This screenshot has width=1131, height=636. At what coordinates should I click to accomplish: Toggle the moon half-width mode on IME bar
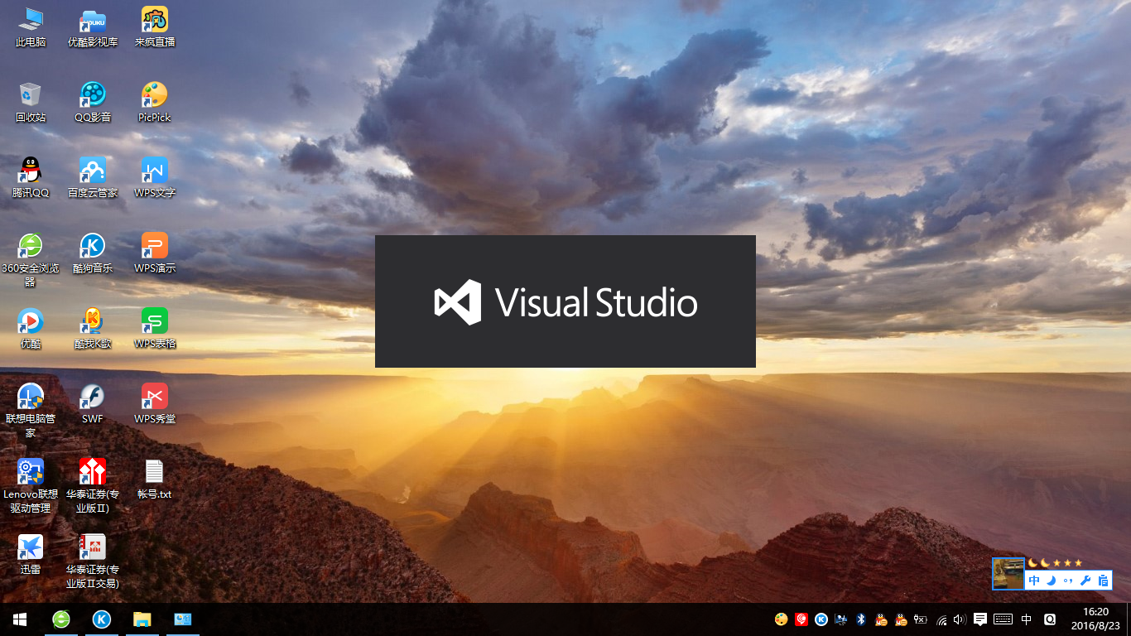[x=1052, y=581]
